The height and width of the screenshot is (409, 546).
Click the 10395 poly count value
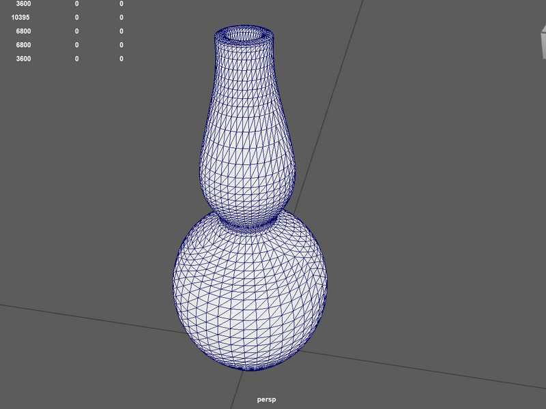click(20, 18)
